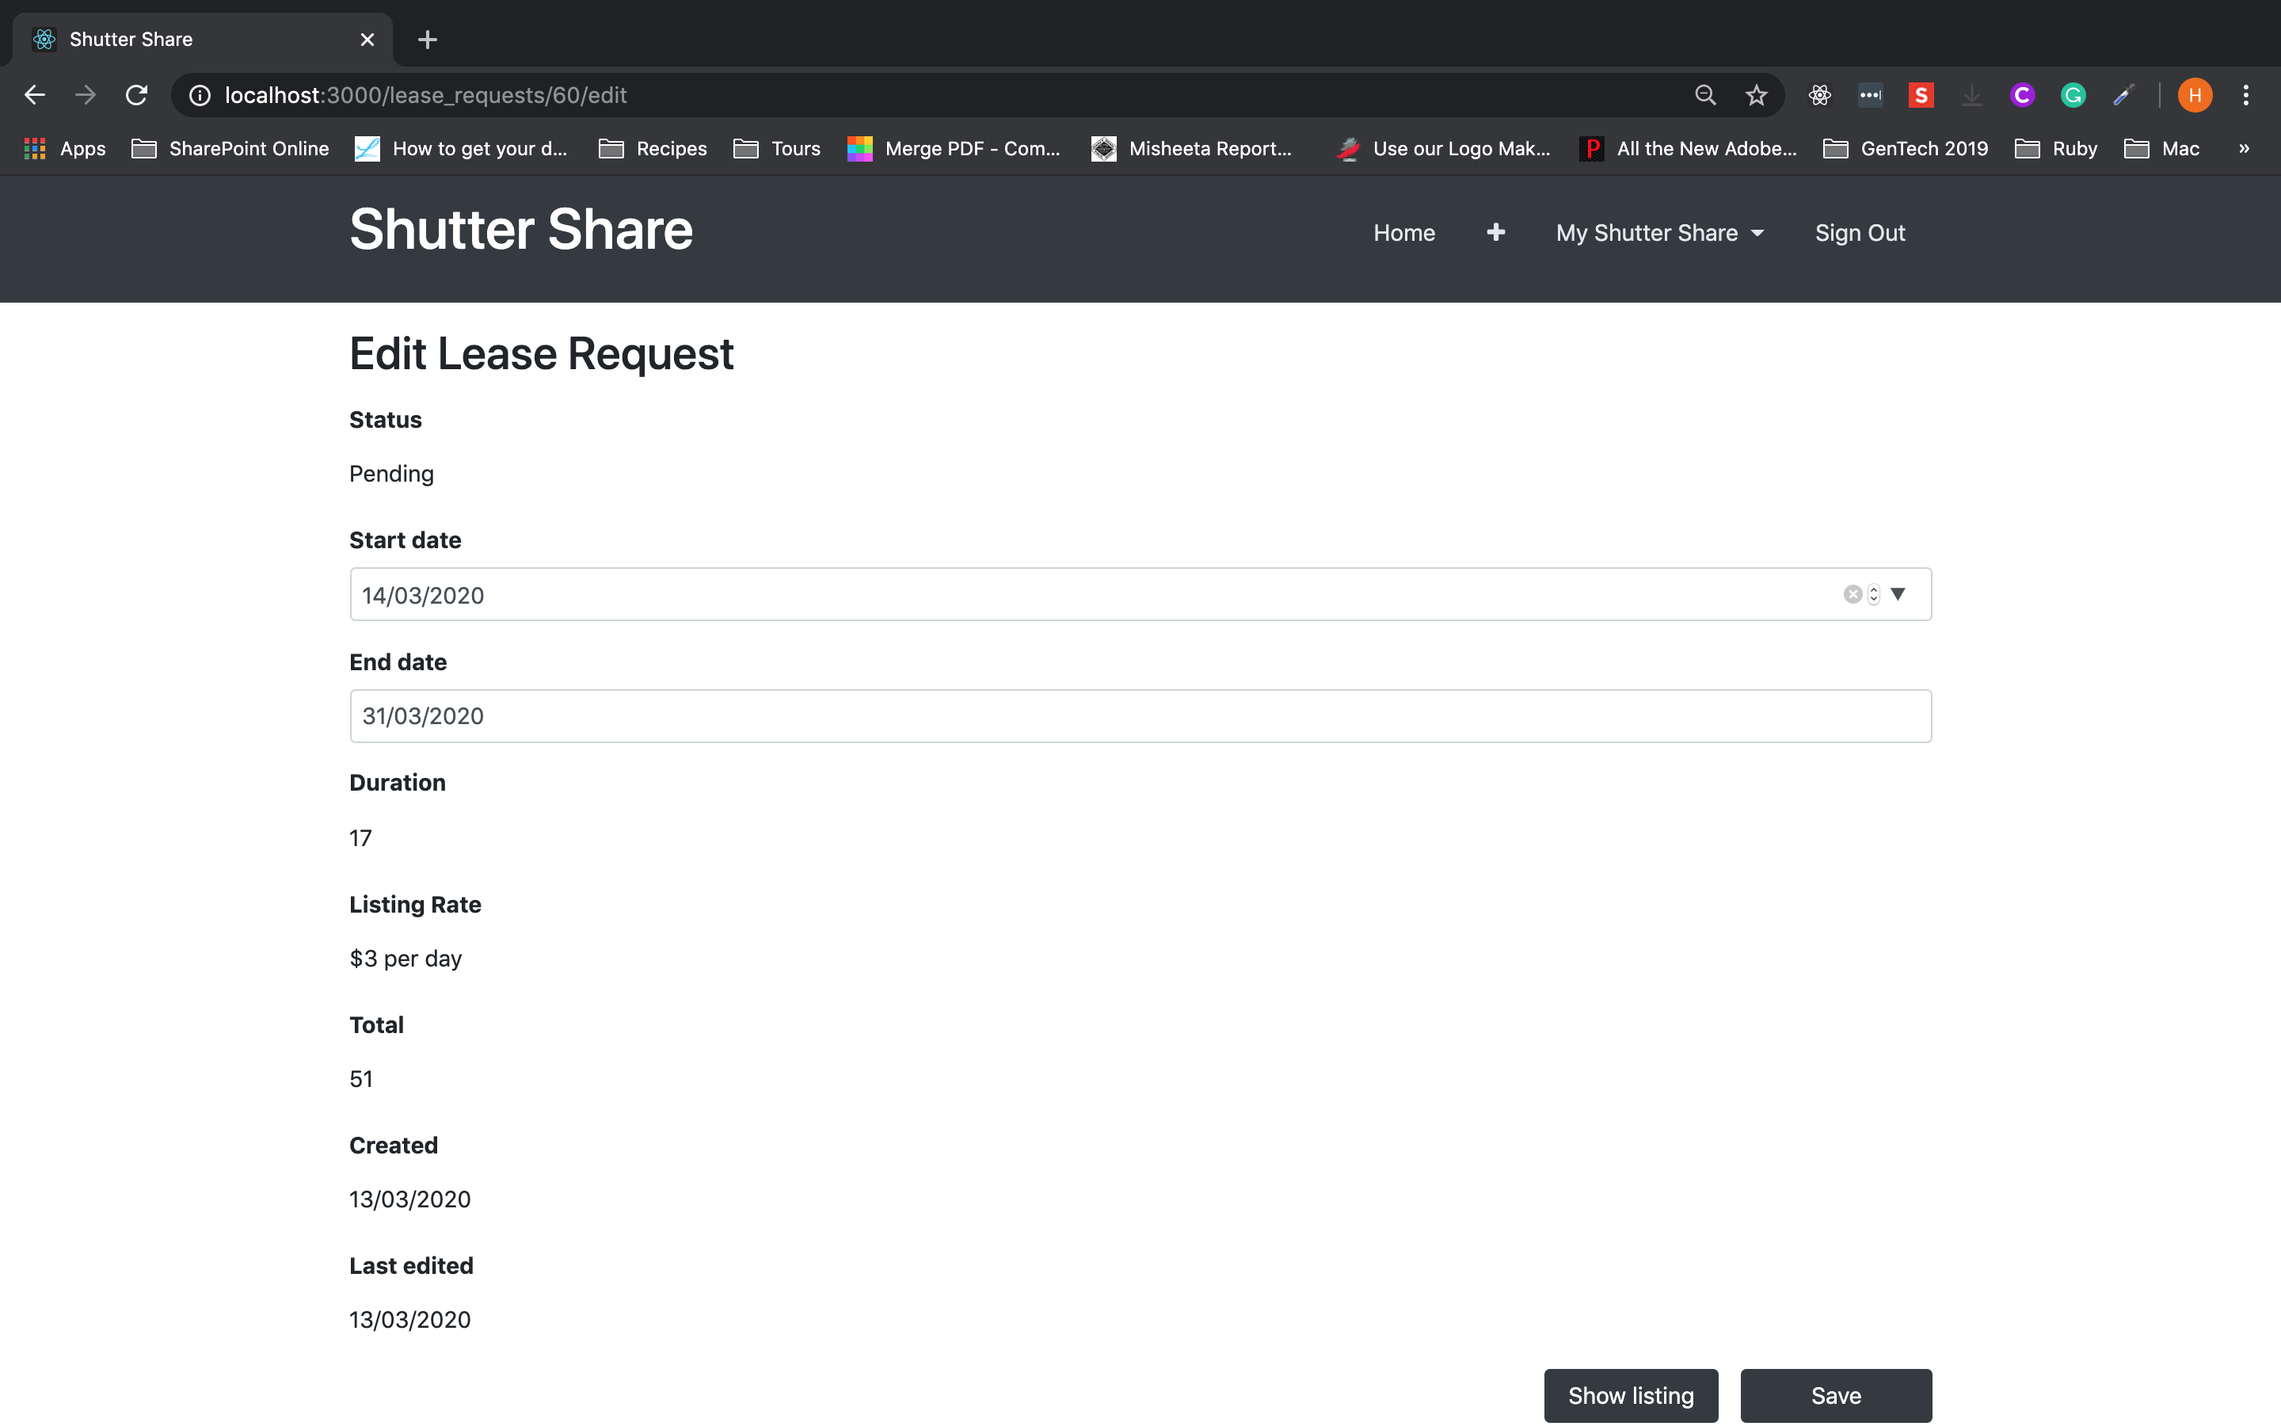Screen dimensions: 2281x1426
Task: Open Chrome three-dot menu
Action: (2245, 95)
